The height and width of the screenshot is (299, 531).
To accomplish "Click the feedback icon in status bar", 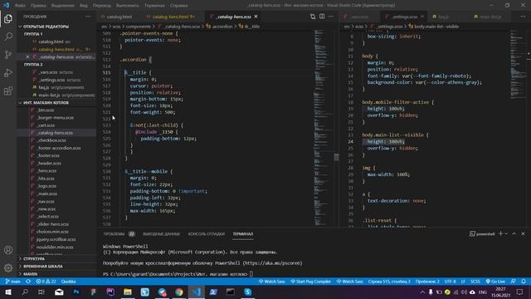I will click(514, 282).
